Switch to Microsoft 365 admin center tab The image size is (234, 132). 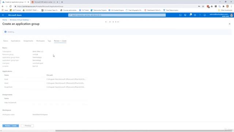(x=45, y=2)
